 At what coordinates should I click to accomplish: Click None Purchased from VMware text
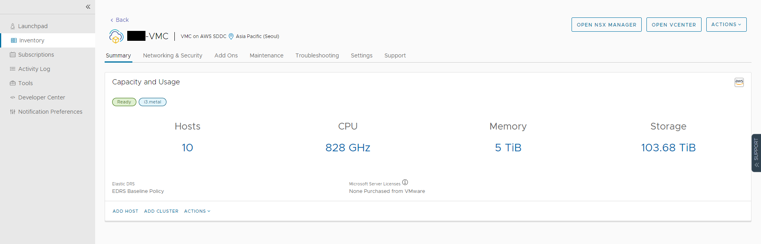click(387, 191)
